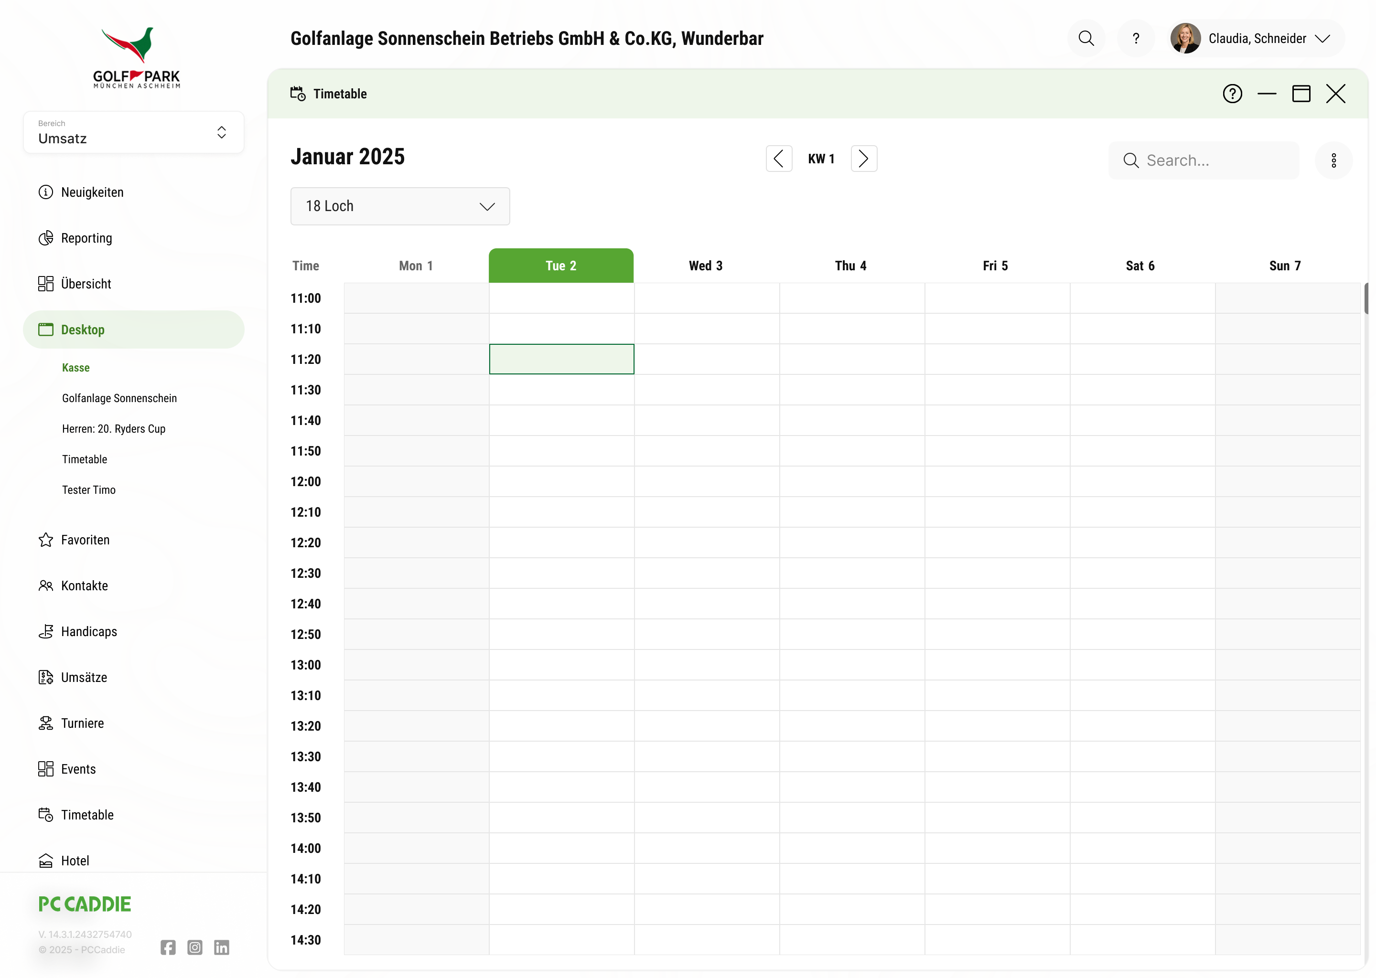Open the Instagram icon in footer

[x=194, y=947]
